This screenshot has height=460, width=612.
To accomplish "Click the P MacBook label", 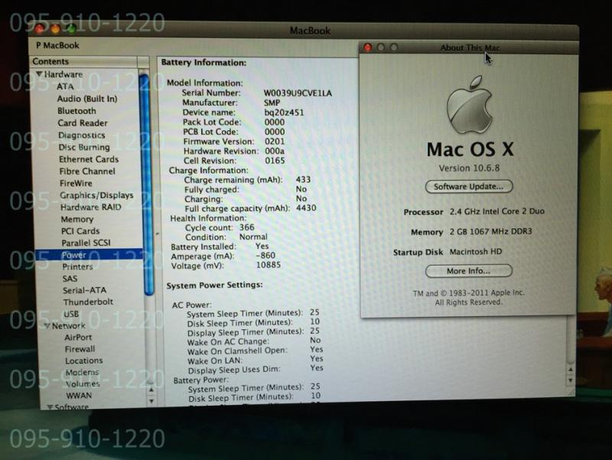I will click(x=57, y=45).
